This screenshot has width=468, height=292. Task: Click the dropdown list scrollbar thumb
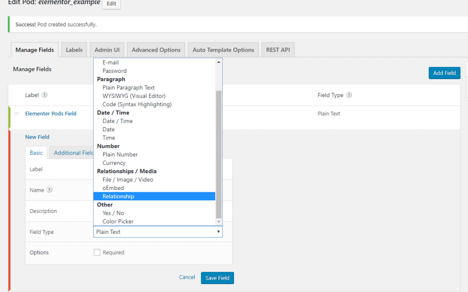218,153
